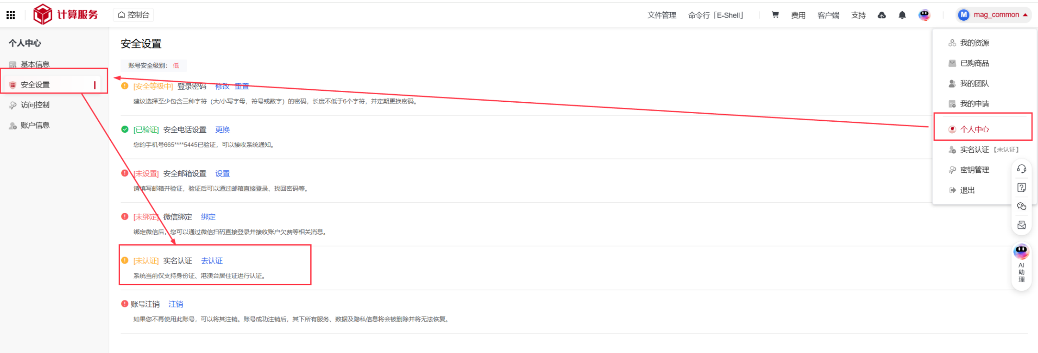Click the cloud download icon in header
1038x353 pixels.
(x=882, y=15)
